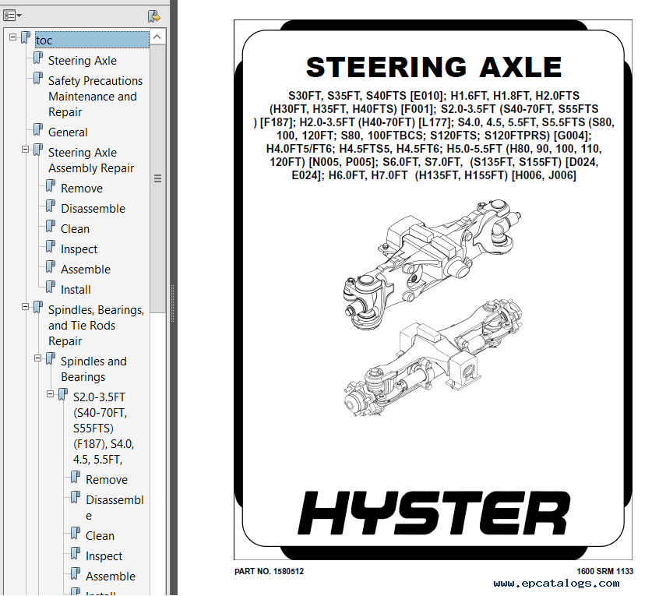Click icon beside Inspect under S2.0-3.5FT
The height and width of the screenshot is (596, 659).
pyautogui.click(x=76, y=553)
